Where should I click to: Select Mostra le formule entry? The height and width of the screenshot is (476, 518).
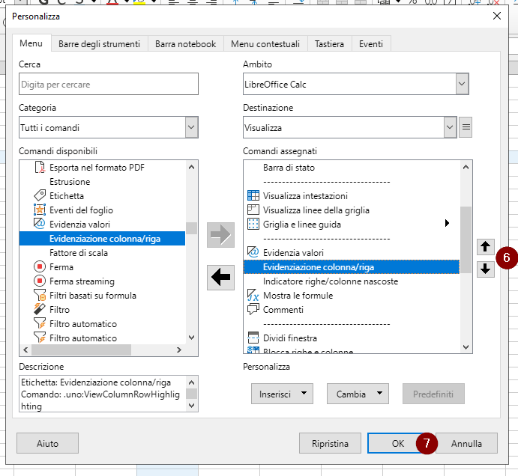pos(298,296)
